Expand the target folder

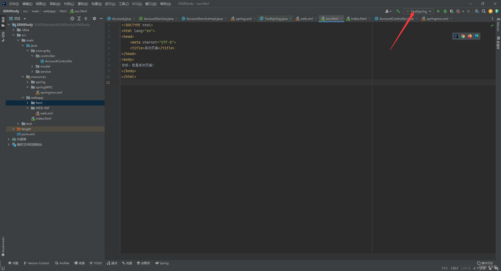(x=13, y=129)
